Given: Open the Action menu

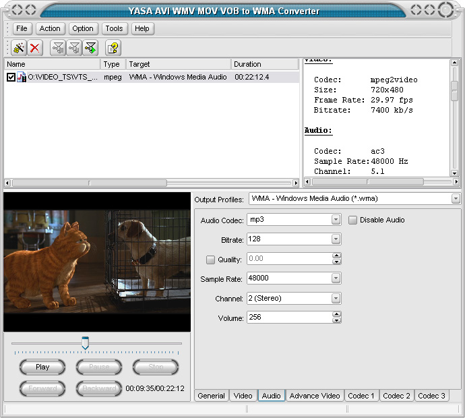Looking at the screenshot, I should point(50,28).
